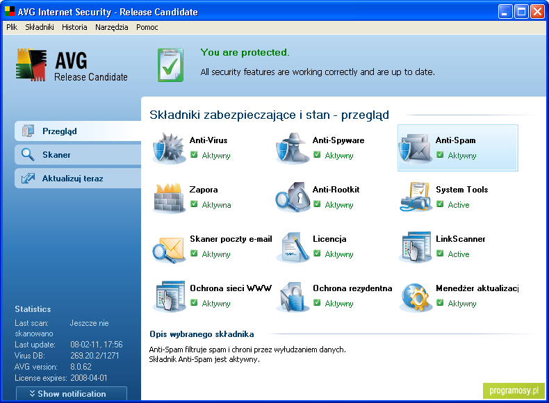Click the LinkScanner green status check mark
Image resolution: width=549 pixels, height=403 pixels.
(440, 253)
